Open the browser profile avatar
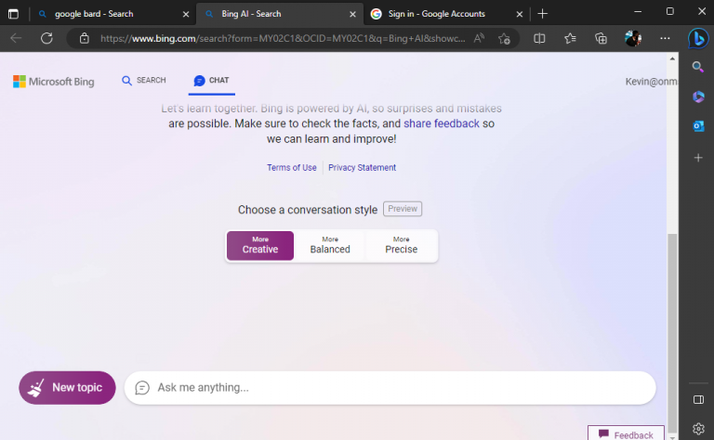 [633, 38]
